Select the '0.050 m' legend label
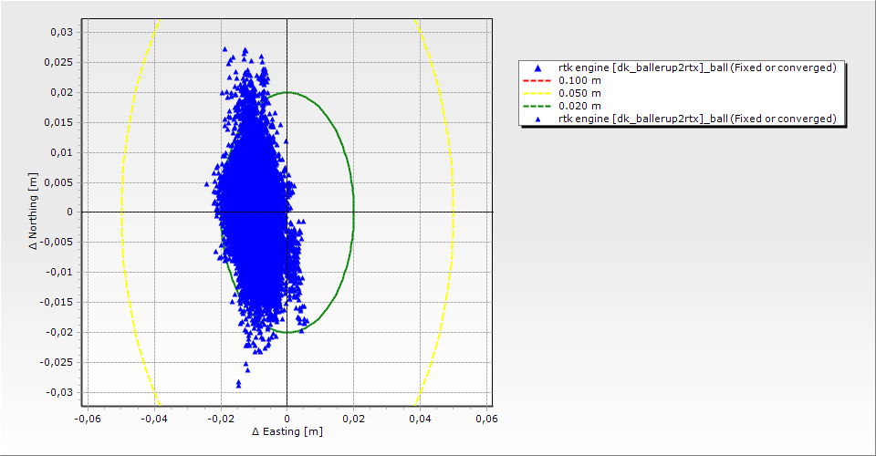This screenshot has height=456, width=876. [580, 93]
